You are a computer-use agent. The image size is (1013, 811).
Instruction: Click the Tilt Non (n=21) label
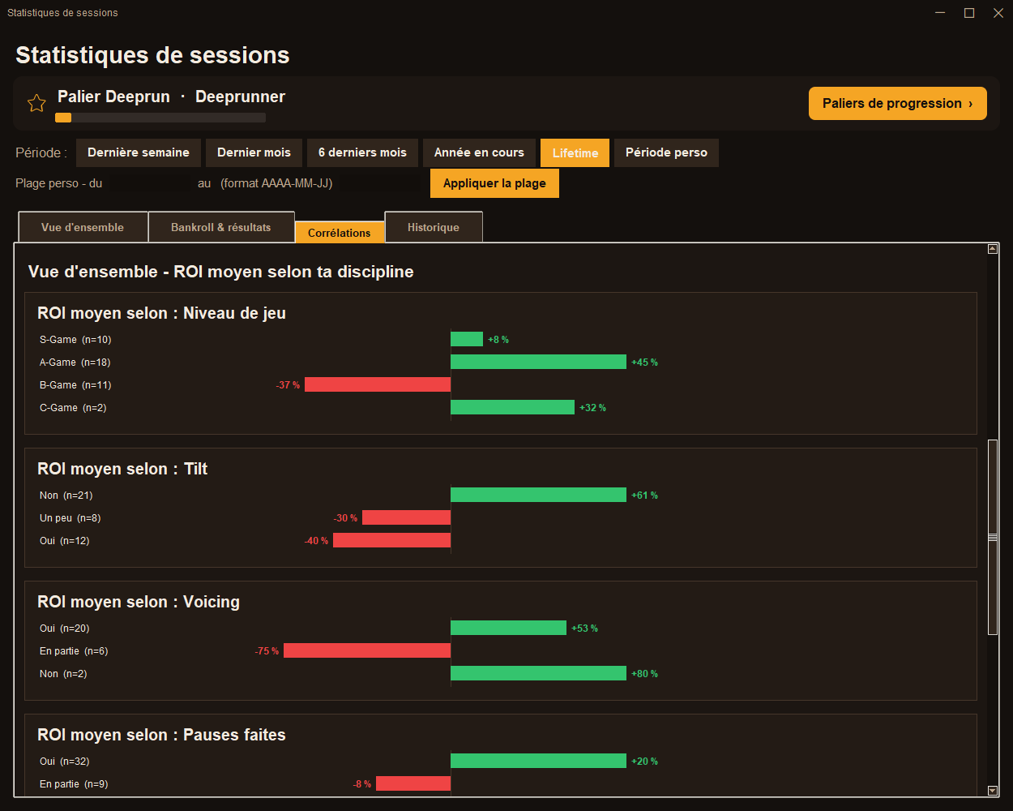[x=66, y=496]
